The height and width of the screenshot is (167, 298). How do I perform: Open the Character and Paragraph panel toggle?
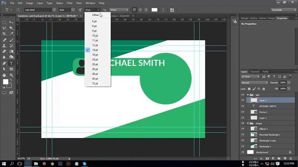tap(172, 10)
